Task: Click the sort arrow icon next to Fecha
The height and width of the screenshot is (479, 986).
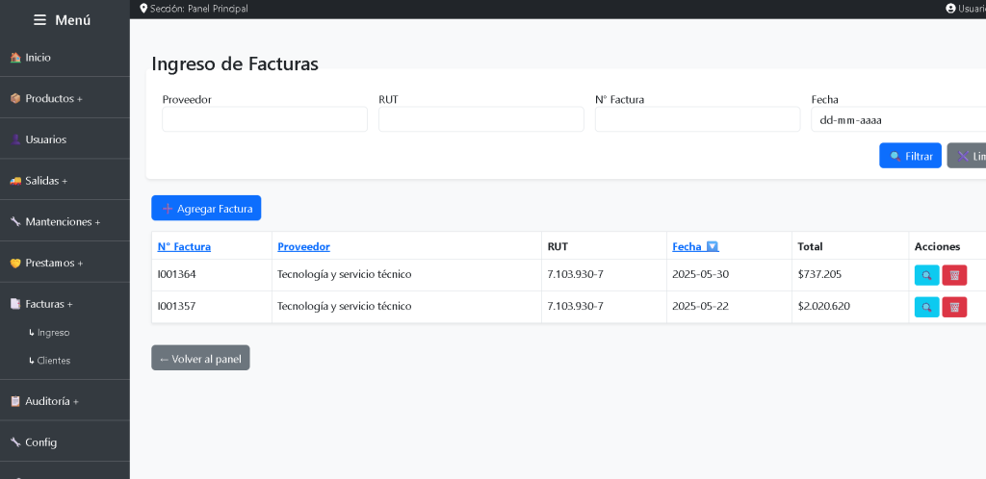Action: 712,247
